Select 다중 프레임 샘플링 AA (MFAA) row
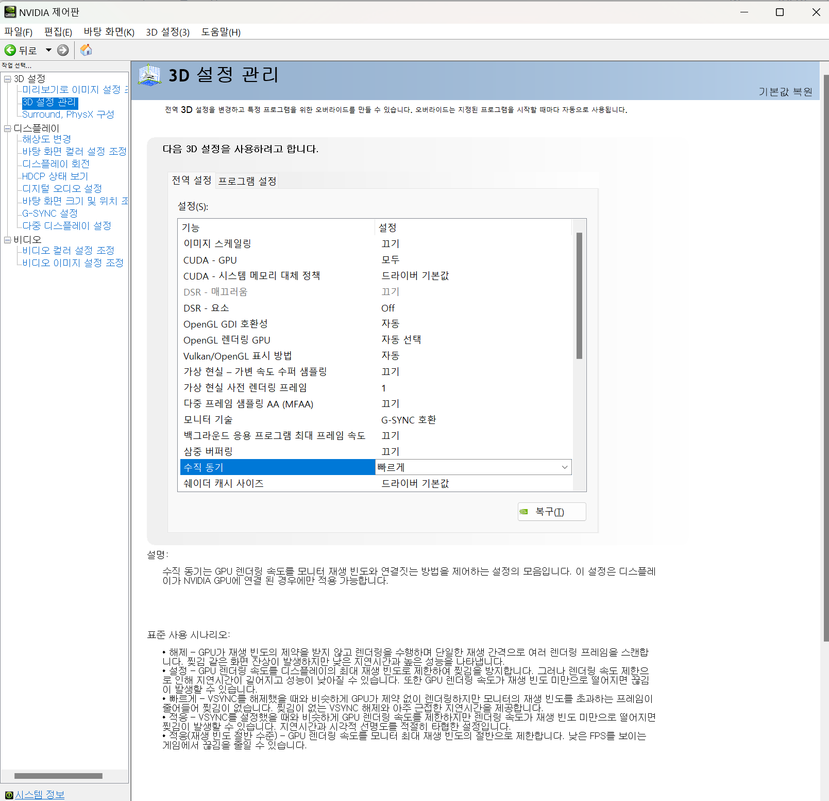The width and height of the screenshot is (829, 801). click(x=376, y=404)
